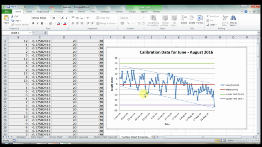Screen dimensions: 262x147
Task: Open Sort & Filter menu
Action: (225, 21)
